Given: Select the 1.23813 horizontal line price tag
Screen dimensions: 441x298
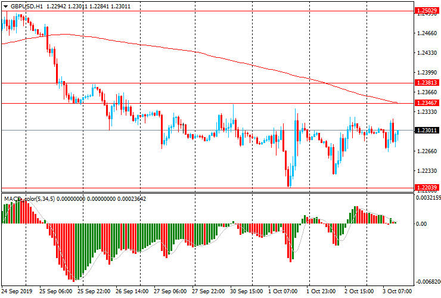Looking at the screenshot, I should point(427,82).
